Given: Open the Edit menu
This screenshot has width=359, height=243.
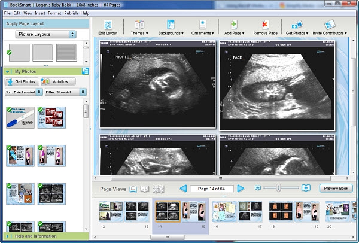Looking at the screenshot, I should (17, 13).
